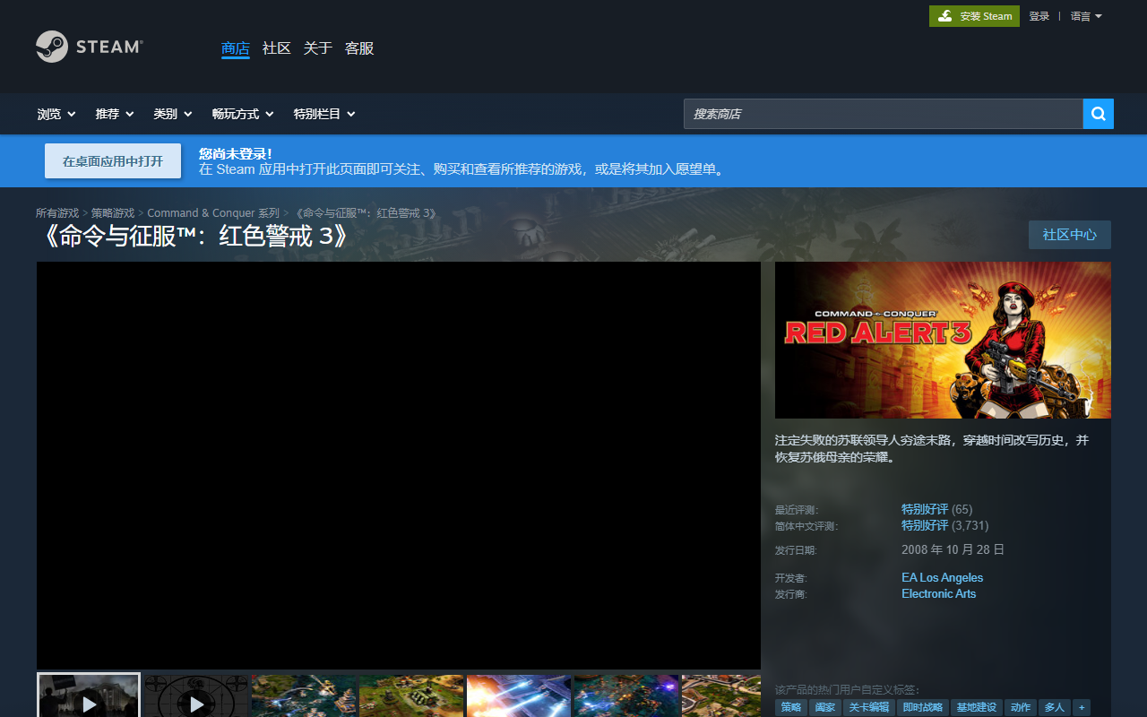This screenshot has height=717, width=1147.
Task: Click 在桌面应用中打开 button
Action: 113,161
